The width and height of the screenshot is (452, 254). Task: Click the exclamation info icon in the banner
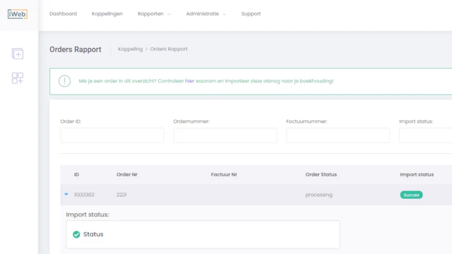coord(64,81)
